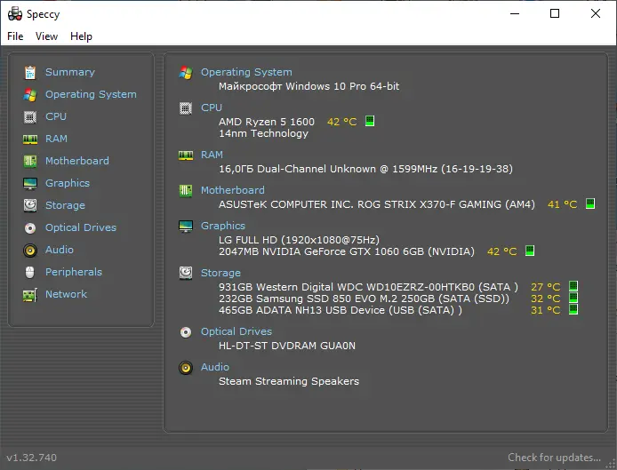Click Steam Streaming Speakers text

289,381
